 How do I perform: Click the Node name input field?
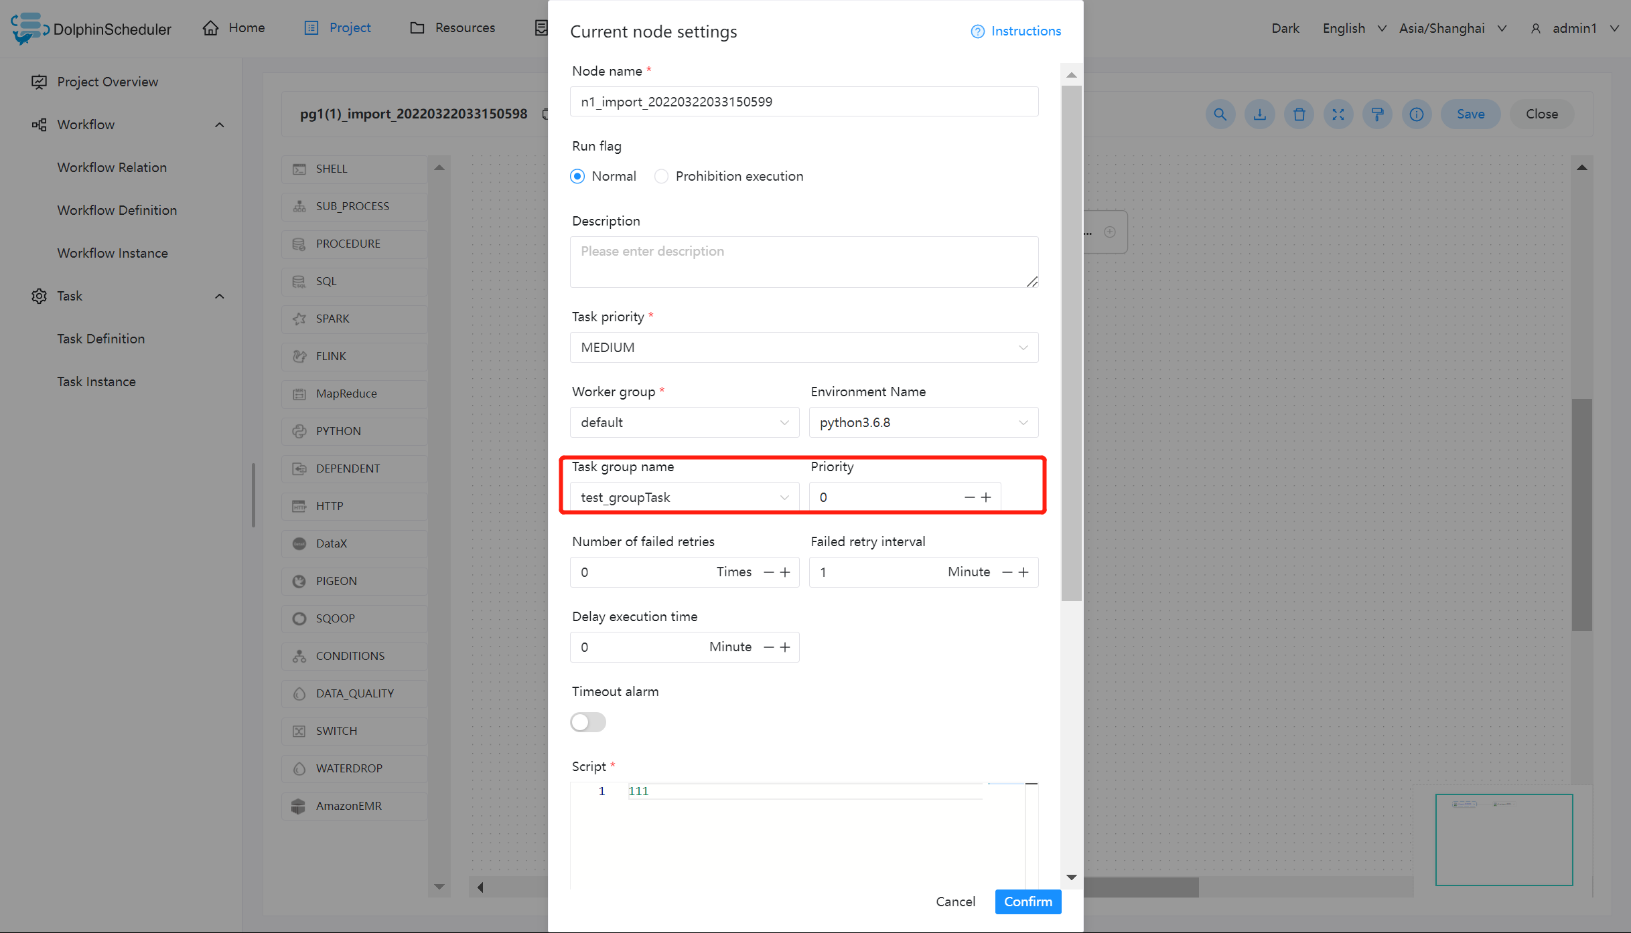point(804,102)
